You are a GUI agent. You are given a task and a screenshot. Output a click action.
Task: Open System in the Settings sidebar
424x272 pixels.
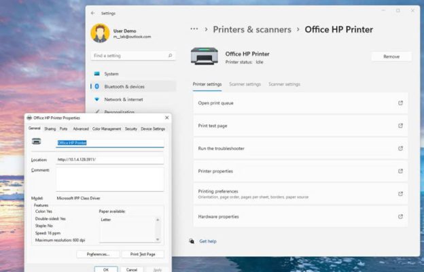133,73
